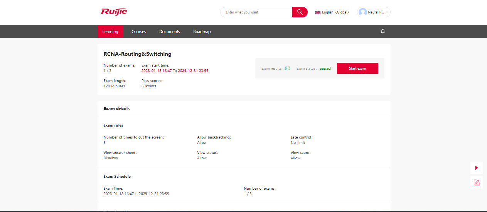Click the Ruijie logo
The height and width of the screenshot is (212, 487).
coord(114,12)
